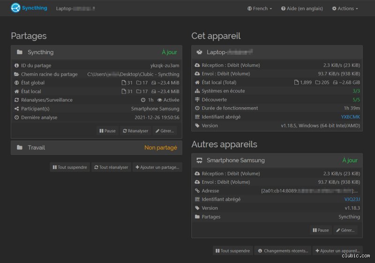Click the home icon next to État local
Screen dimensions: 375x263
pos(16,91)
